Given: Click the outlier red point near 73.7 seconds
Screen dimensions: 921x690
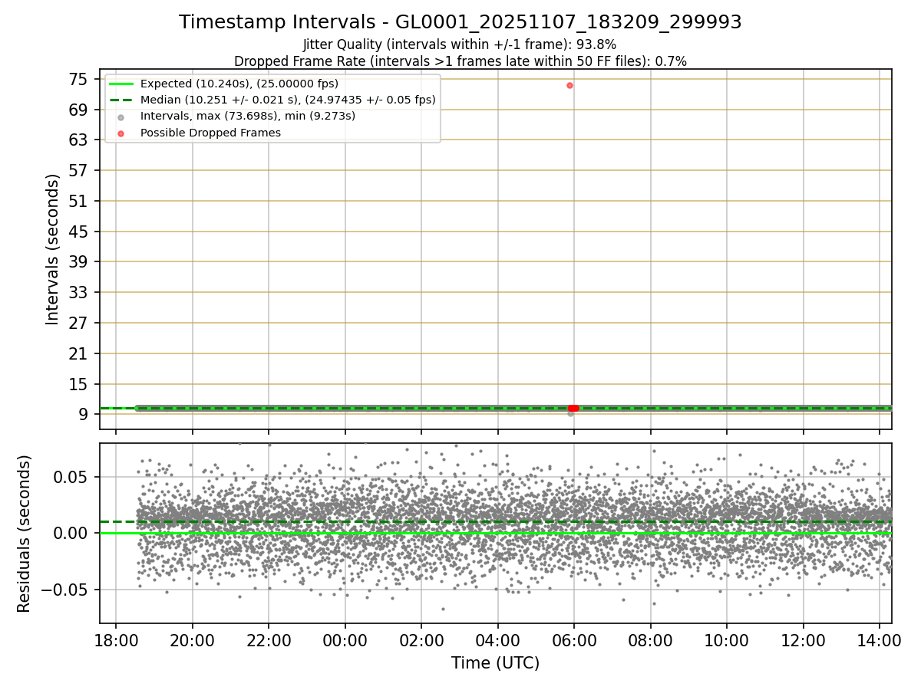Looking at the screenshot, I should 569,85.
